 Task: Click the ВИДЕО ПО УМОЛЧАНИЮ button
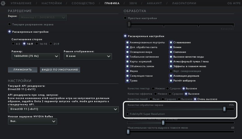coord(60,70)
